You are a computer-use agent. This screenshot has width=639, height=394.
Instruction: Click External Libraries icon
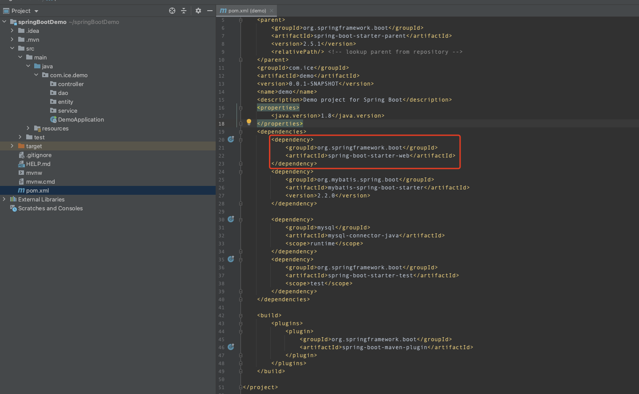click(x=13, y=199)
